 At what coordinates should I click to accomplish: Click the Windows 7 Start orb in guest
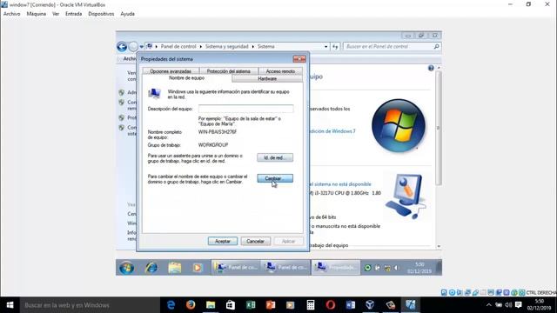(x=126, y=268)
